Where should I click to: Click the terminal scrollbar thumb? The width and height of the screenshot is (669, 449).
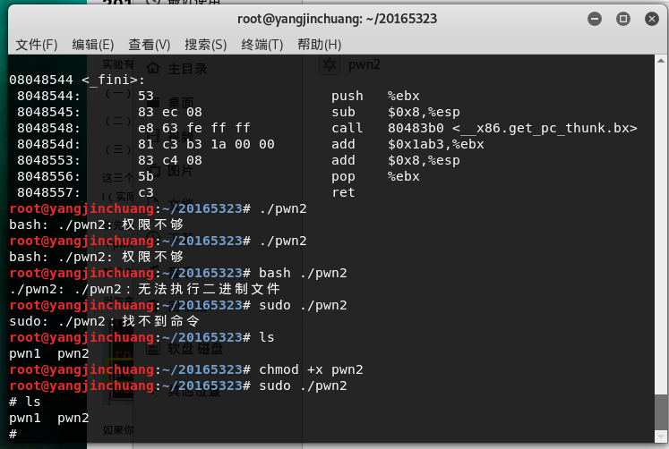tap(661, 412)
